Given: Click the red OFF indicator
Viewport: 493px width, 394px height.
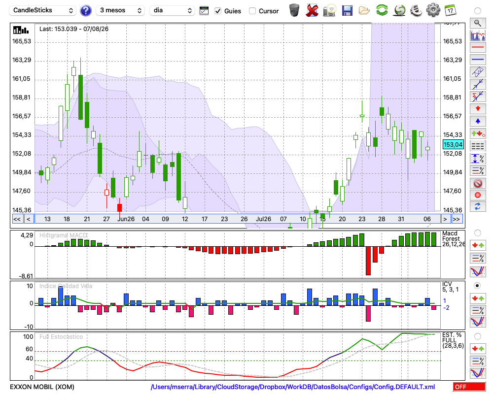Looking at the screenshot, I should [x=469, y=387].
